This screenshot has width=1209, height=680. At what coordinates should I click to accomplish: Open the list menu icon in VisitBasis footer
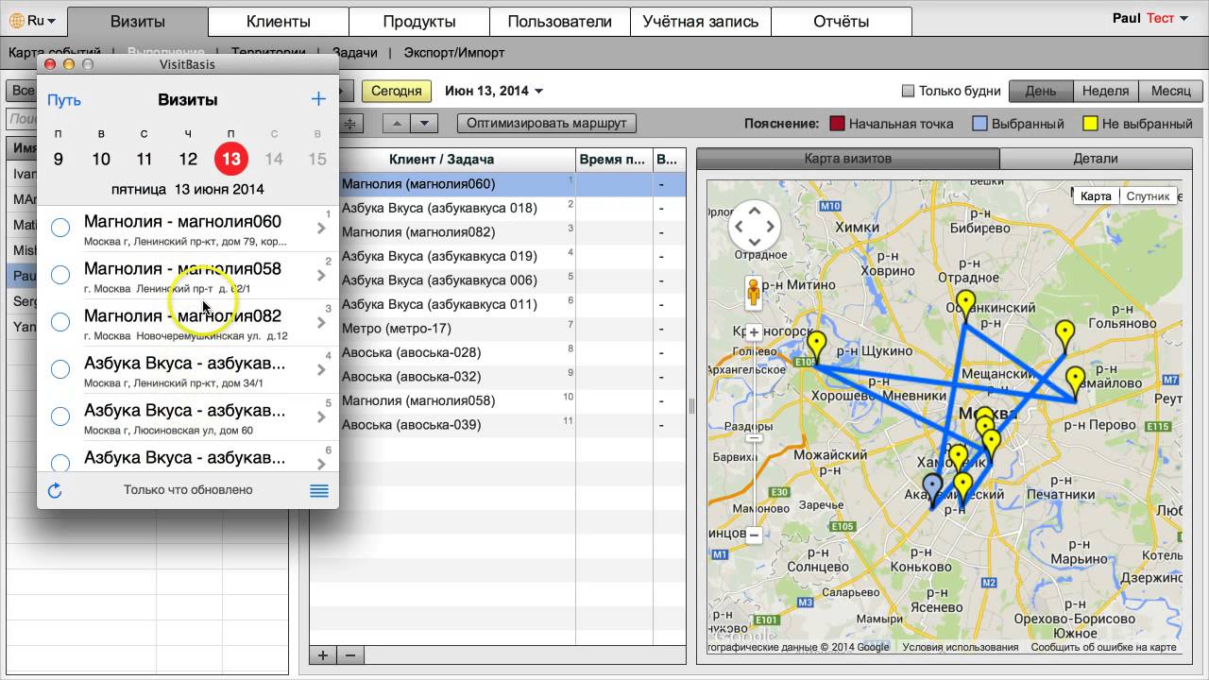319,490
